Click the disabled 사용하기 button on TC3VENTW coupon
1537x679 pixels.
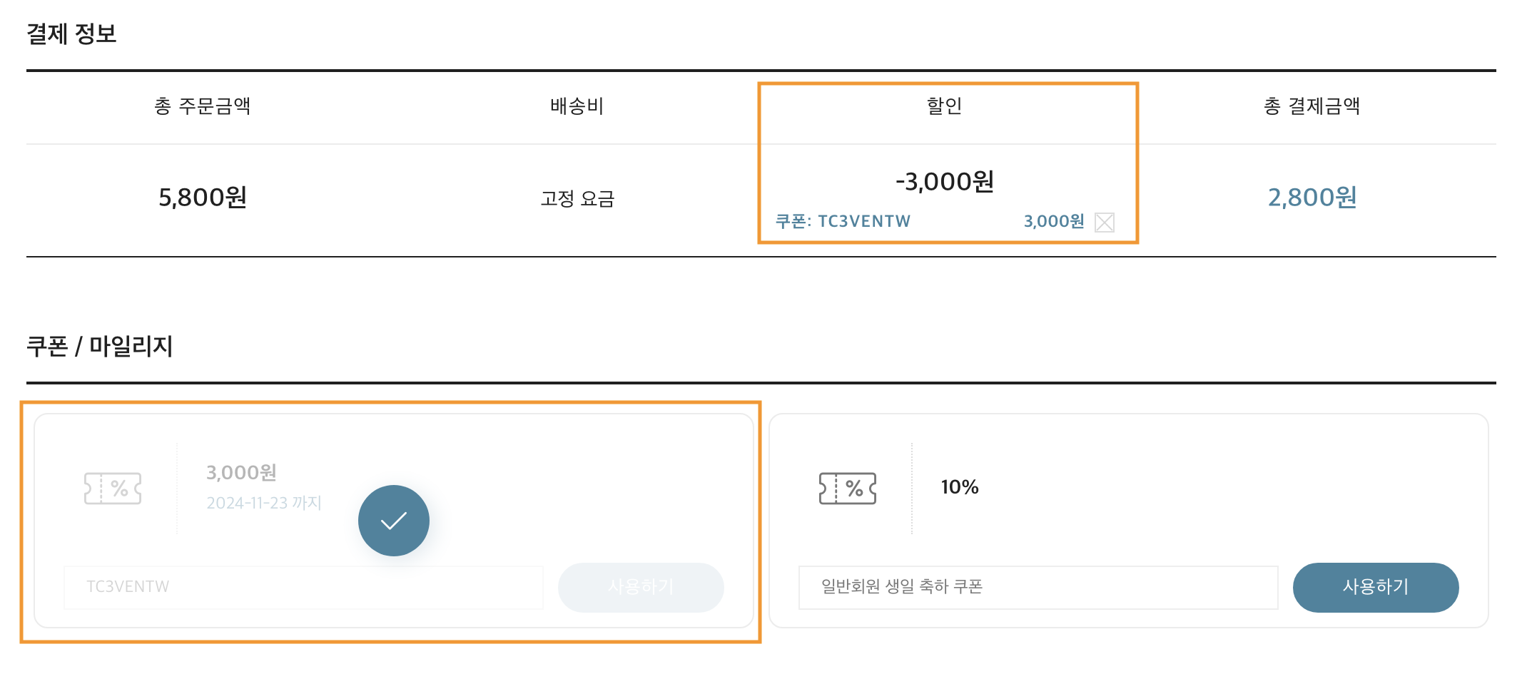pos(641,587)
